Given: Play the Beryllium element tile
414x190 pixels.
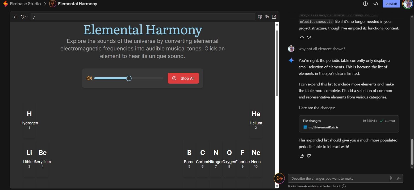Looking at the screenshot, I should 43,159.
